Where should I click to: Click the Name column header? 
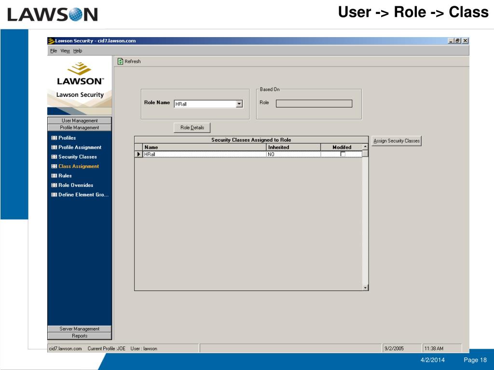tap(205, 147)
